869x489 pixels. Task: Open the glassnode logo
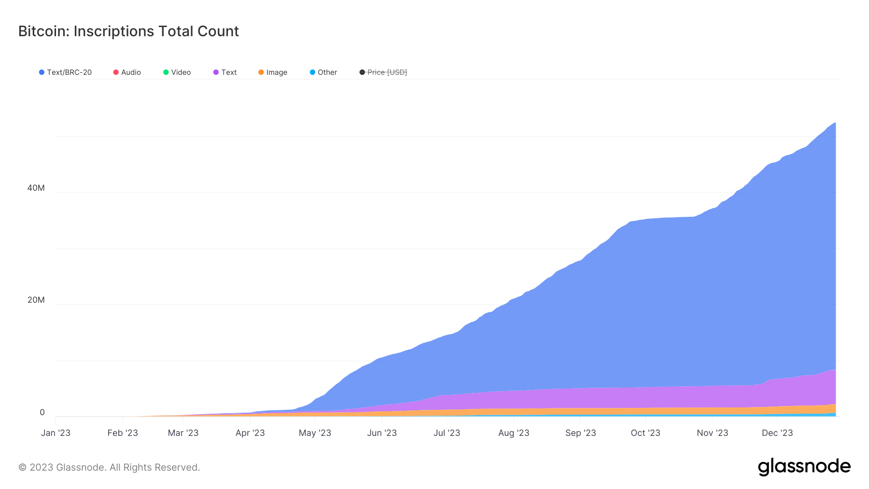(x=804, y=467)
